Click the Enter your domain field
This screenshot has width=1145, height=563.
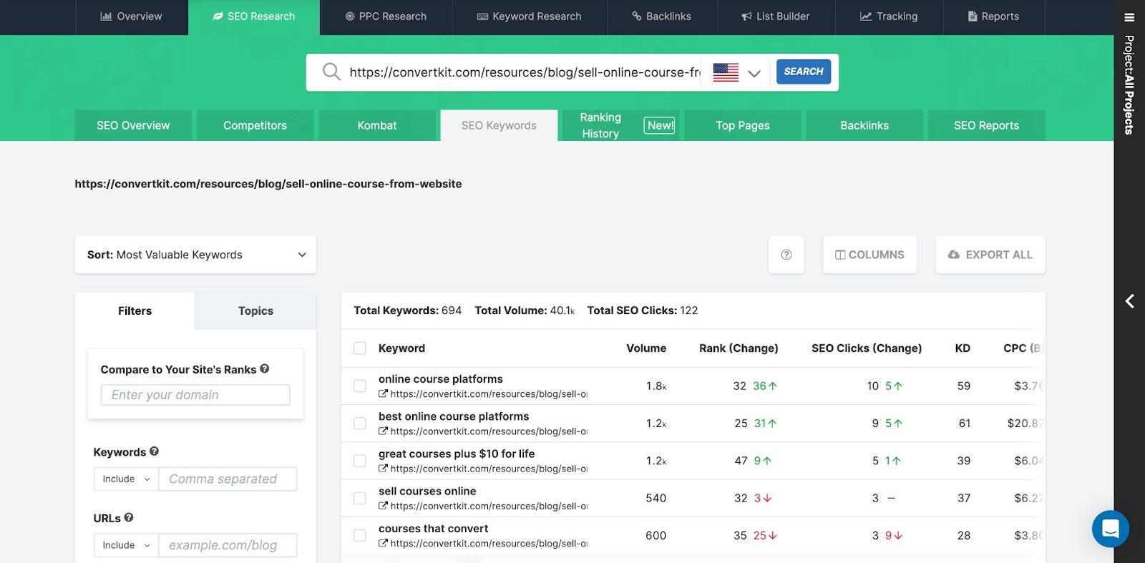point(195,395)
